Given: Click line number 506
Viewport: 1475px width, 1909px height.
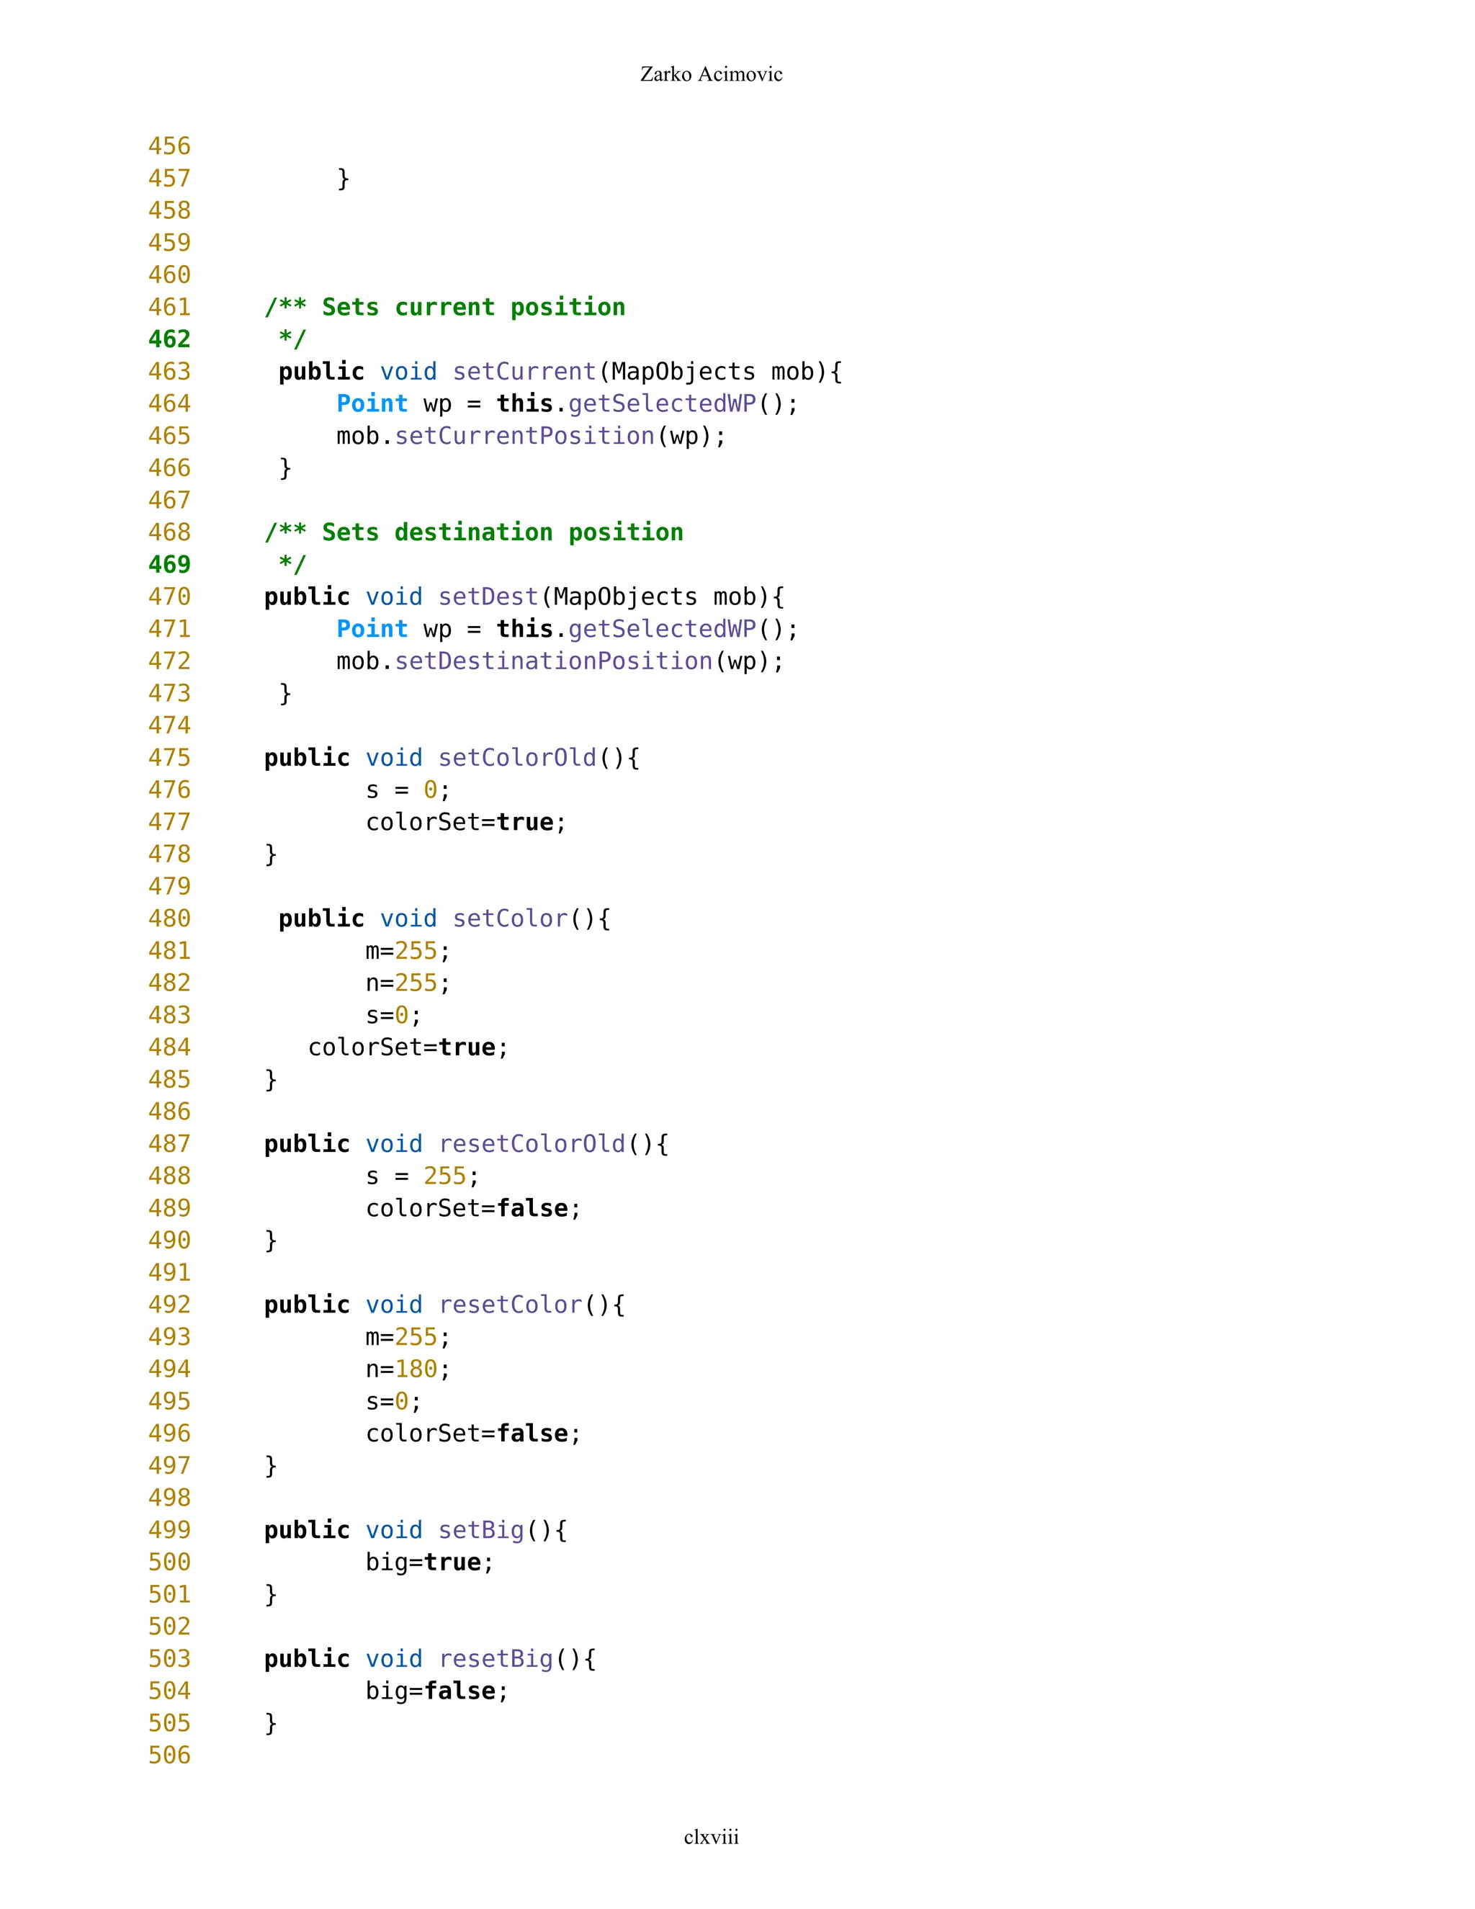Looking at the screenshot, I should pyautogui.click(x=169, y=1755).
